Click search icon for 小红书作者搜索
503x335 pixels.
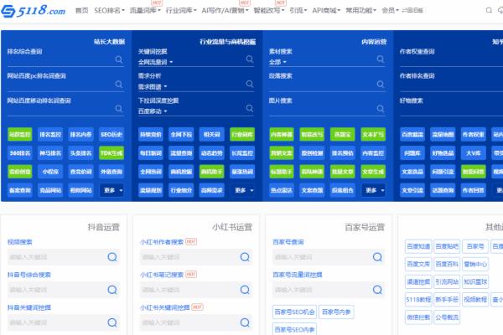[x=245, y=257]
